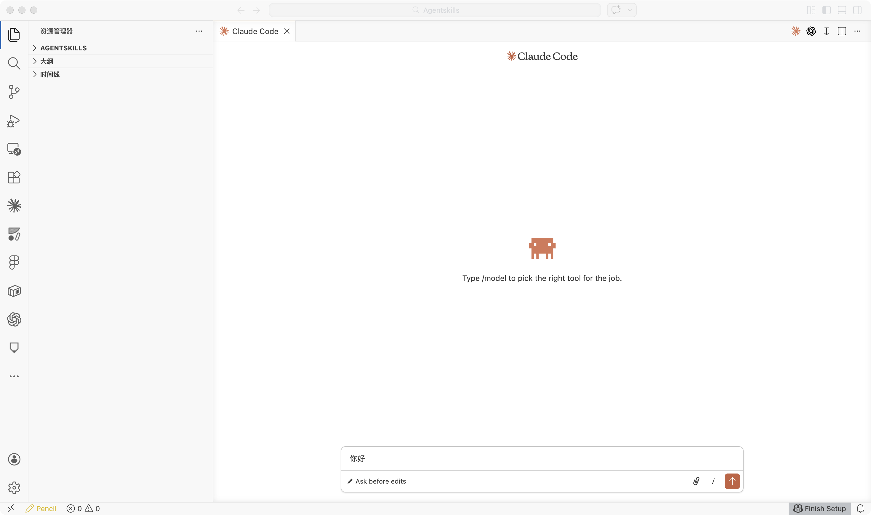The height and width of the screenshot is (515, 871).
Task: Open slash commands in the prompt box
Action: click(x=713, y=481)
